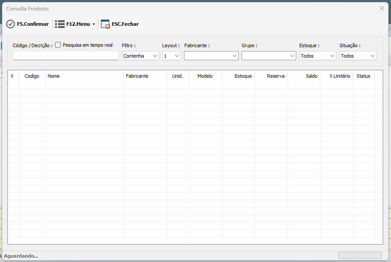
Task: Click the ESC.Fechar window icon
Action: coord(105,24)
